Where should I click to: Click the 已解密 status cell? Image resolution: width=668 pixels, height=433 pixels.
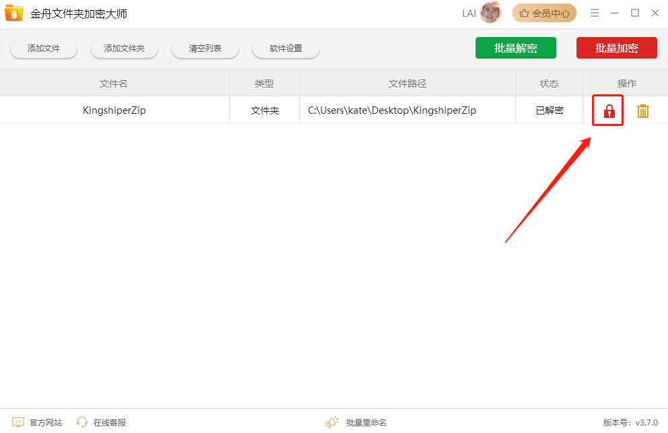(x=549, y=110)
